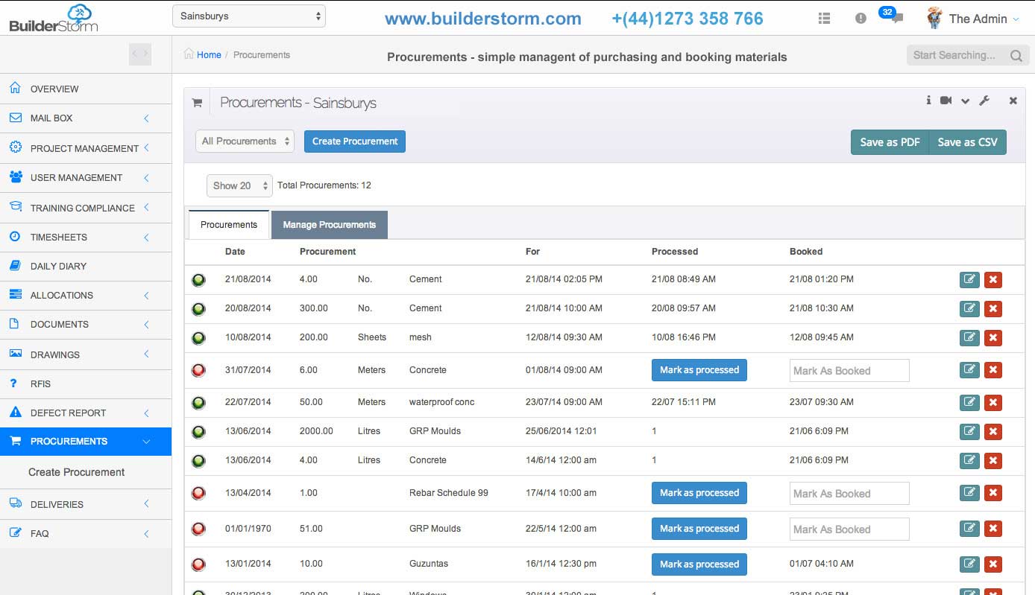Delete the 31/07/2014 Concrete procurement
This screenshot has height=595, width=1035.
(x=992, y=369)
